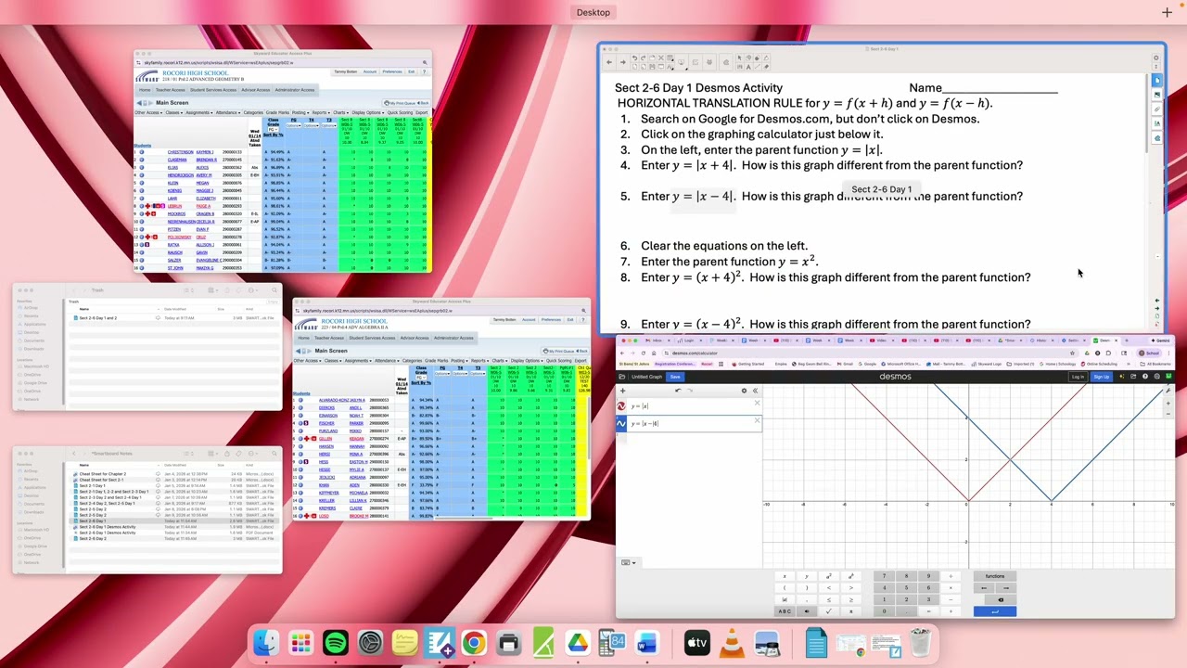
Task: Select file Cheat Sheet for Chapter 2
Action: (102, 474)
